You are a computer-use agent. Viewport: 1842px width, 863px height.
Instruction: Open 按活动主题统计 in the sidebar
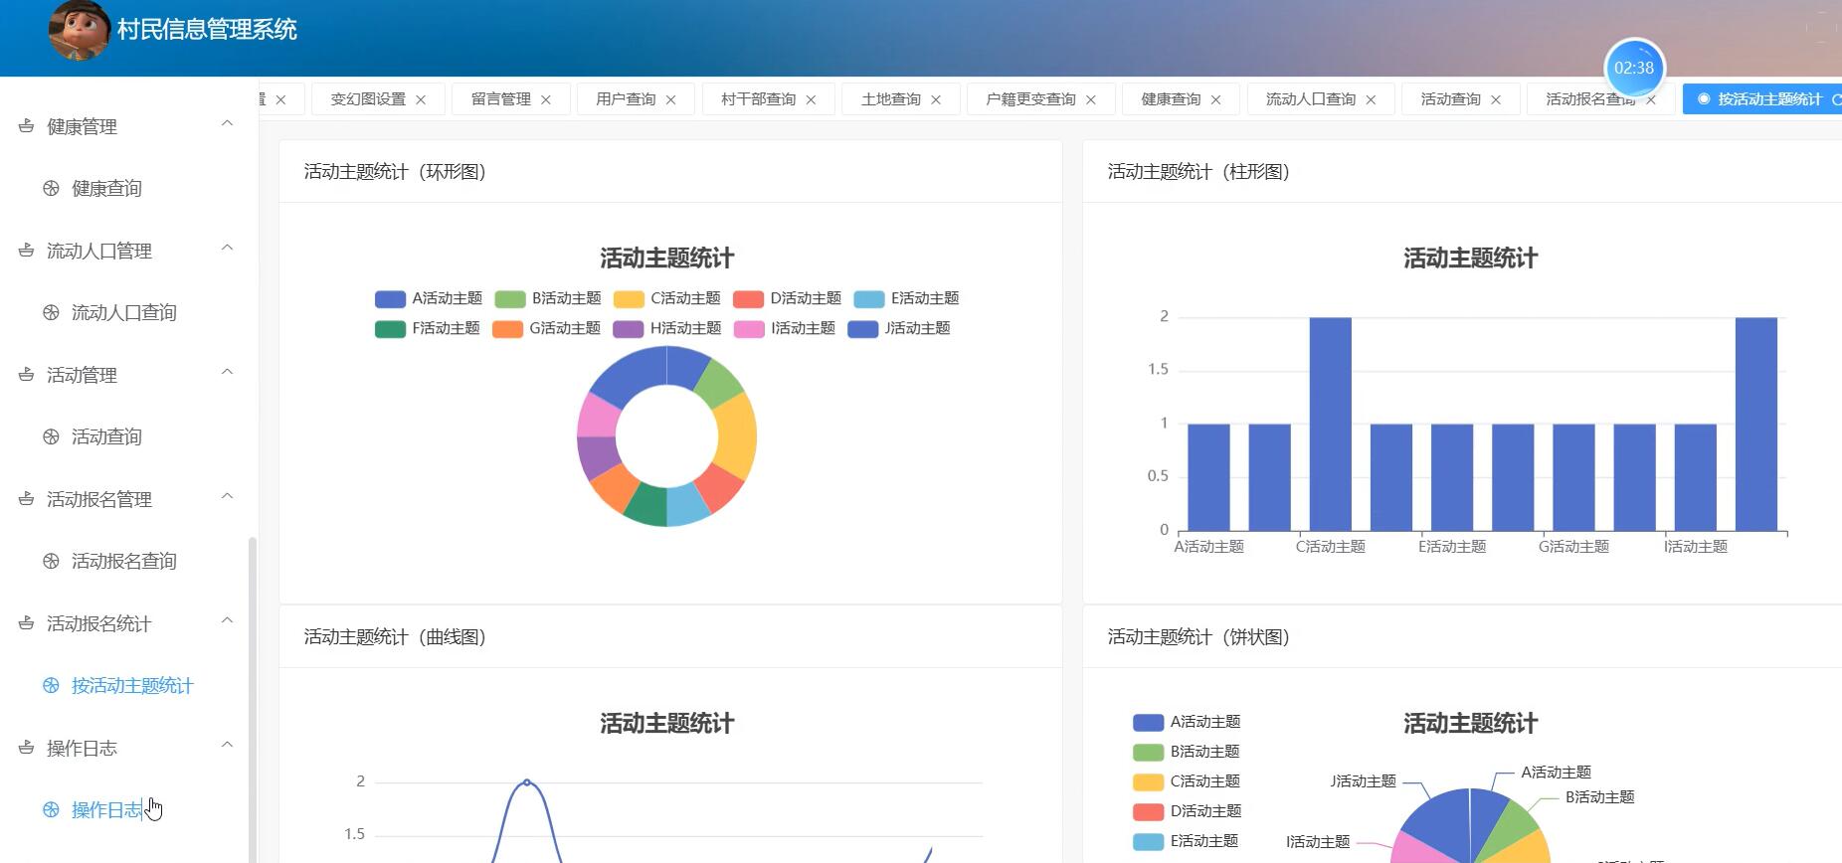[132, 685]
